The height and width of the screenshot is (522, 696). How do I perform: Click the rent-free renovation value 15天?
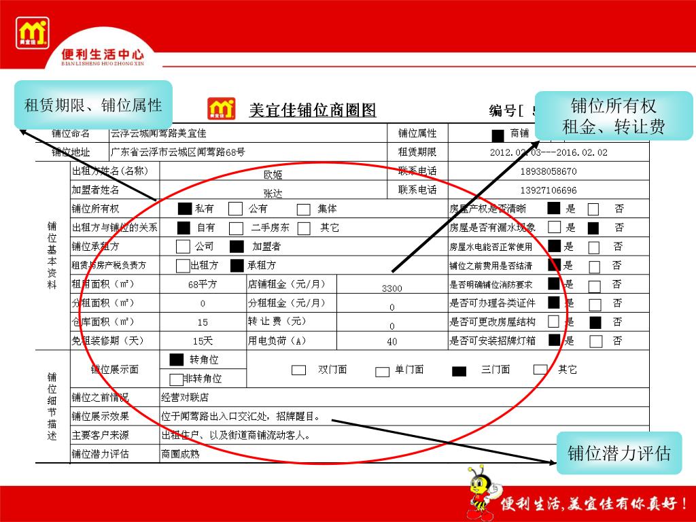click(x=203, y=341)
